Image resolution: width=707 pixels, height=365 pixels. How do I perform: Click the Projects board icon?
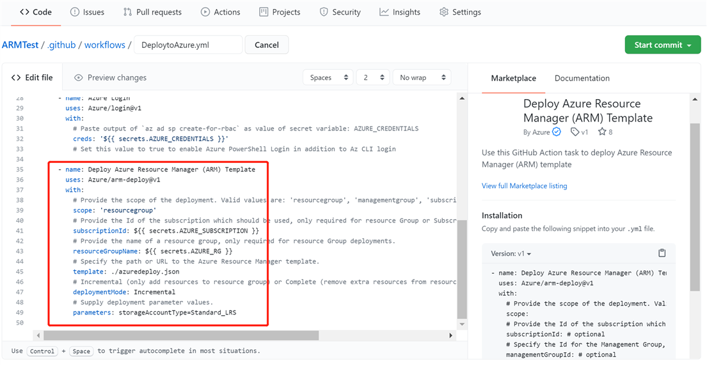point(264,12)
